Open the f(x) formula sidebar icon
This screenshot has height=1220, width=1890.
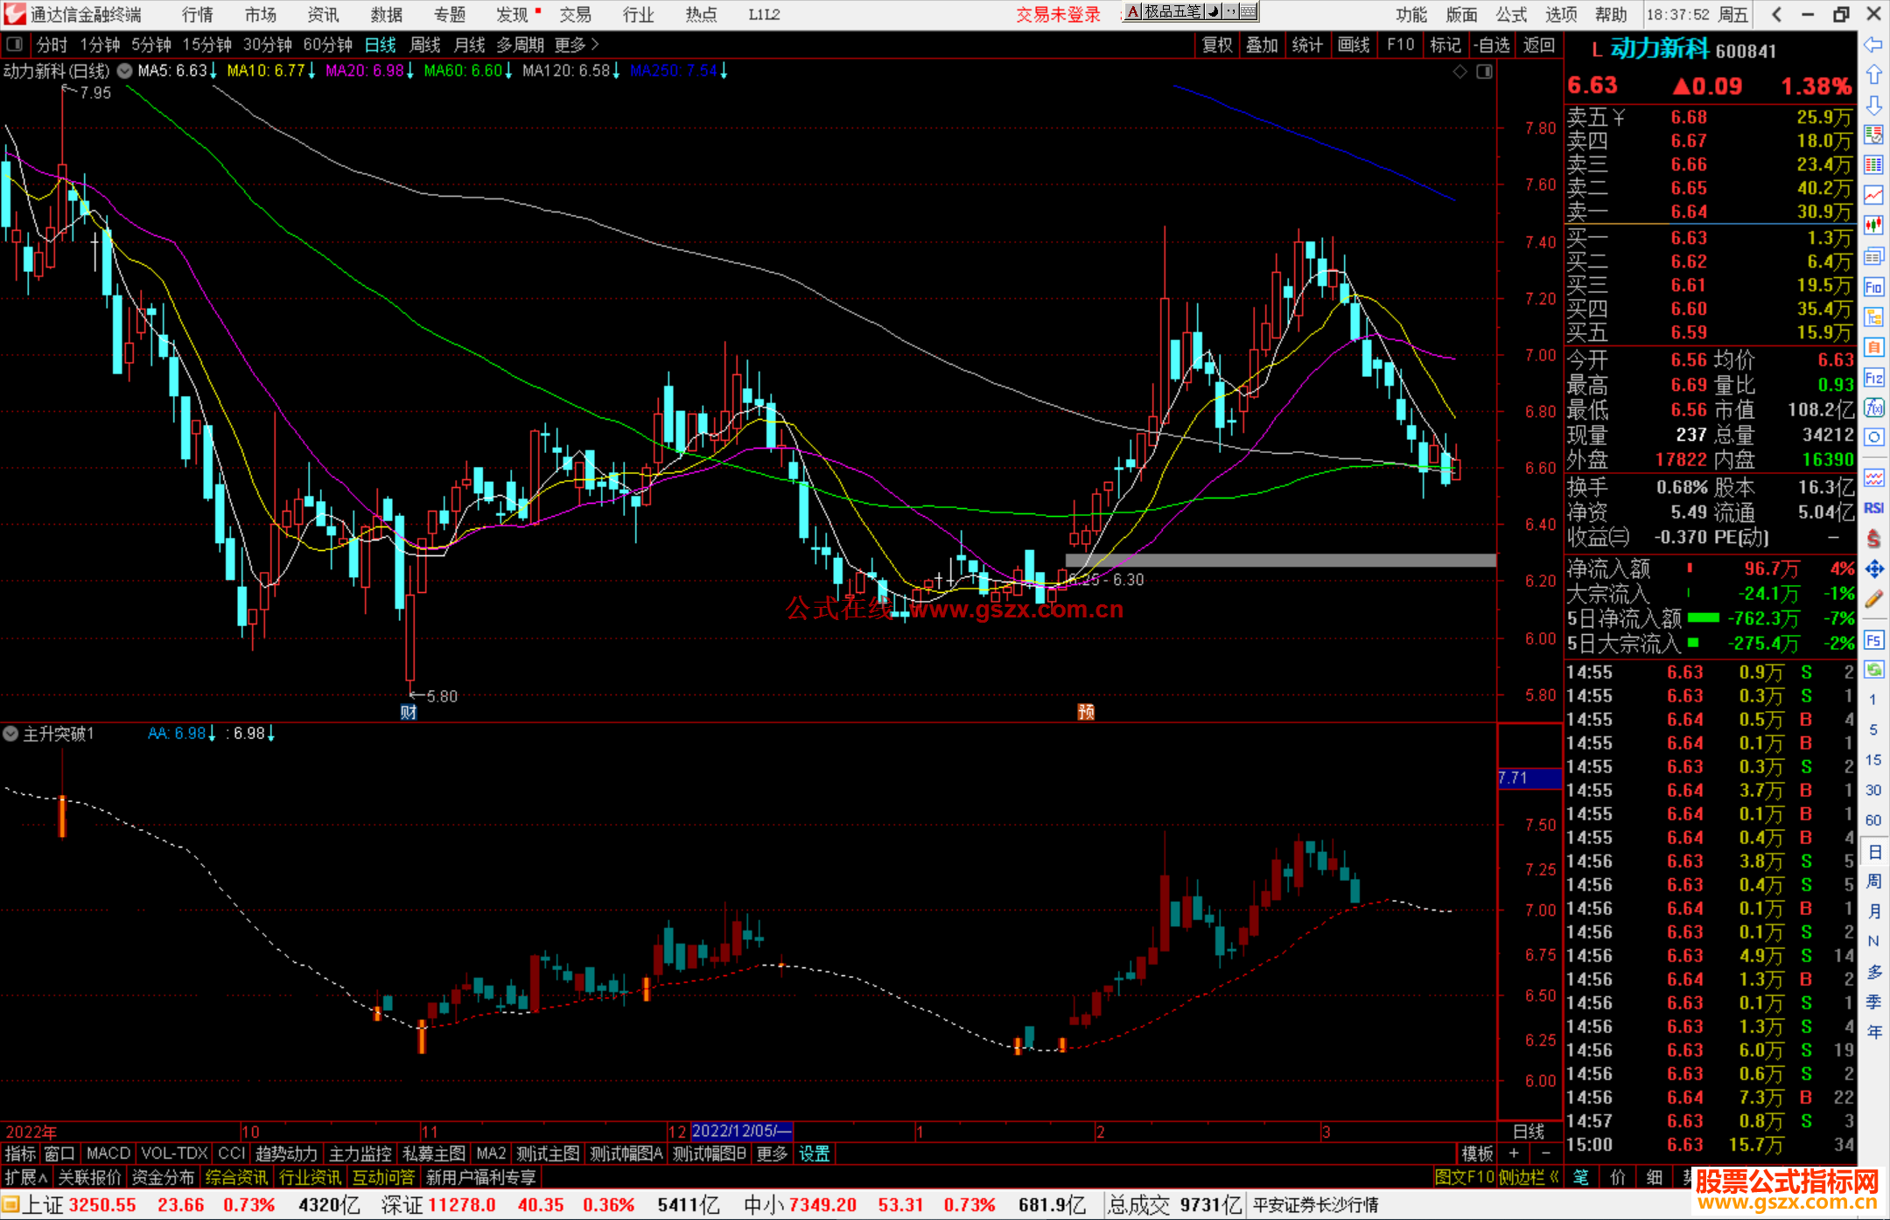(x=1873, y=408)
